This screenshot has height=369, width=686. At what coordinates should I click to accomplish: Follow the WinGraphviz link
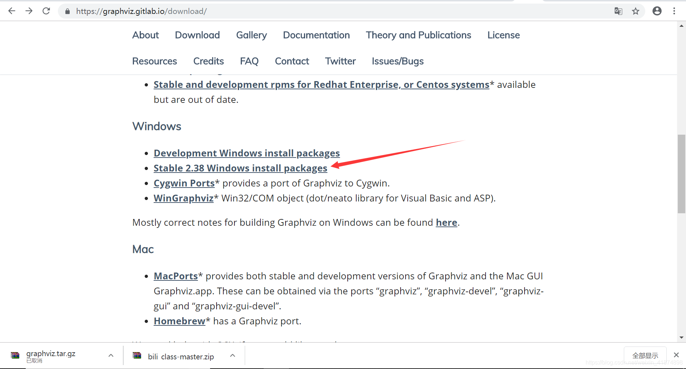(x=183, y=198)
